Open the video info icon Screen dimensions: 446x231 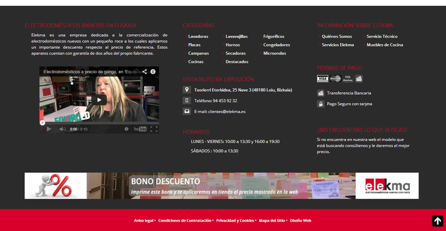tap(153, 71)
